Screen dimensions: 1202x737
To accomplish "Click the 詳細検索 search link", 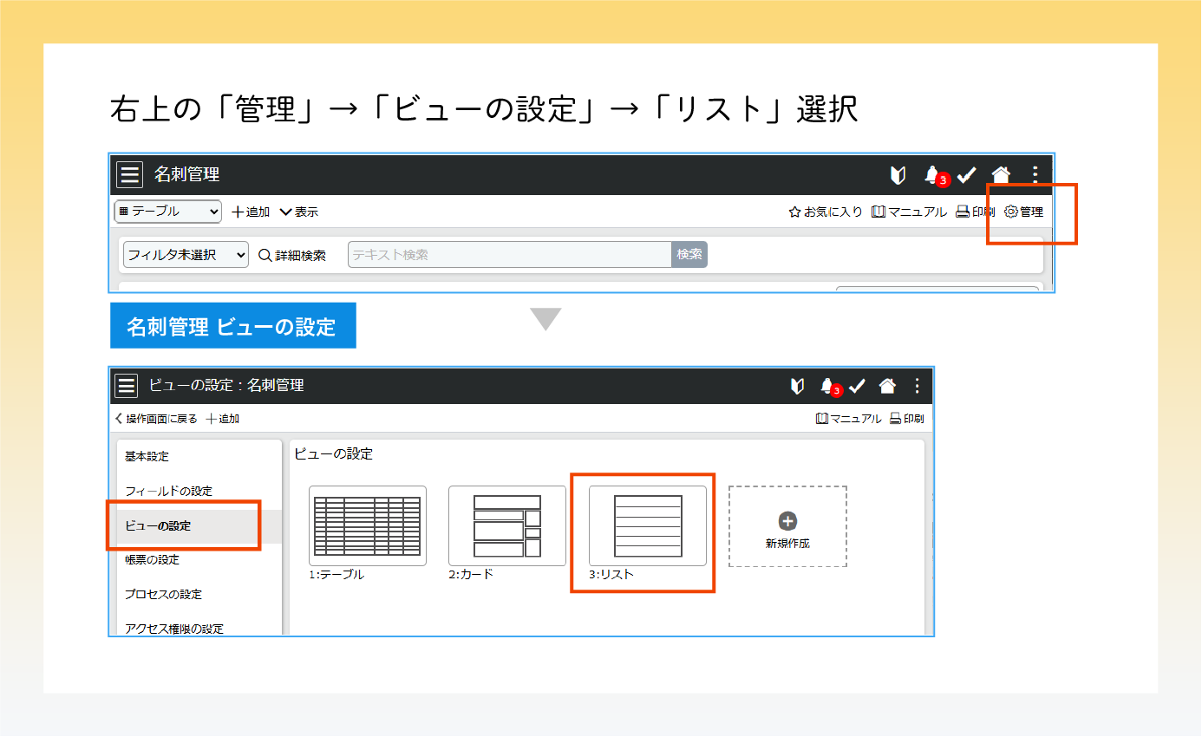I will (292, 255).
